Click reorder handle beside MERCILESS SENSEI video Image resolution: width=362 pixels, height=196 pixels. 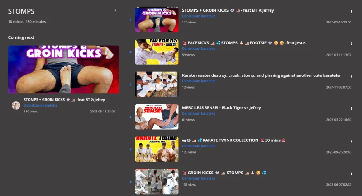(131, 117)
